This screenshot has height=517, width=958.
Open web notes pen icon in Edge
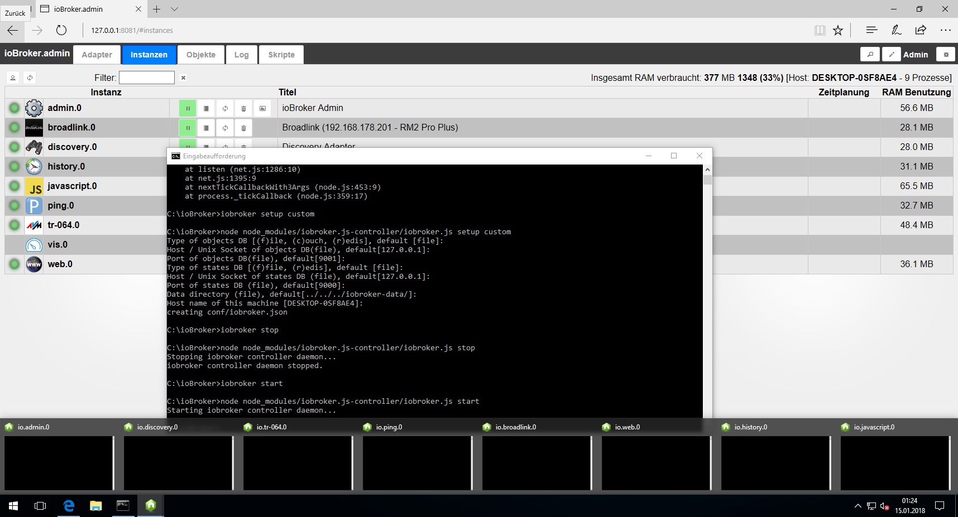896,30
